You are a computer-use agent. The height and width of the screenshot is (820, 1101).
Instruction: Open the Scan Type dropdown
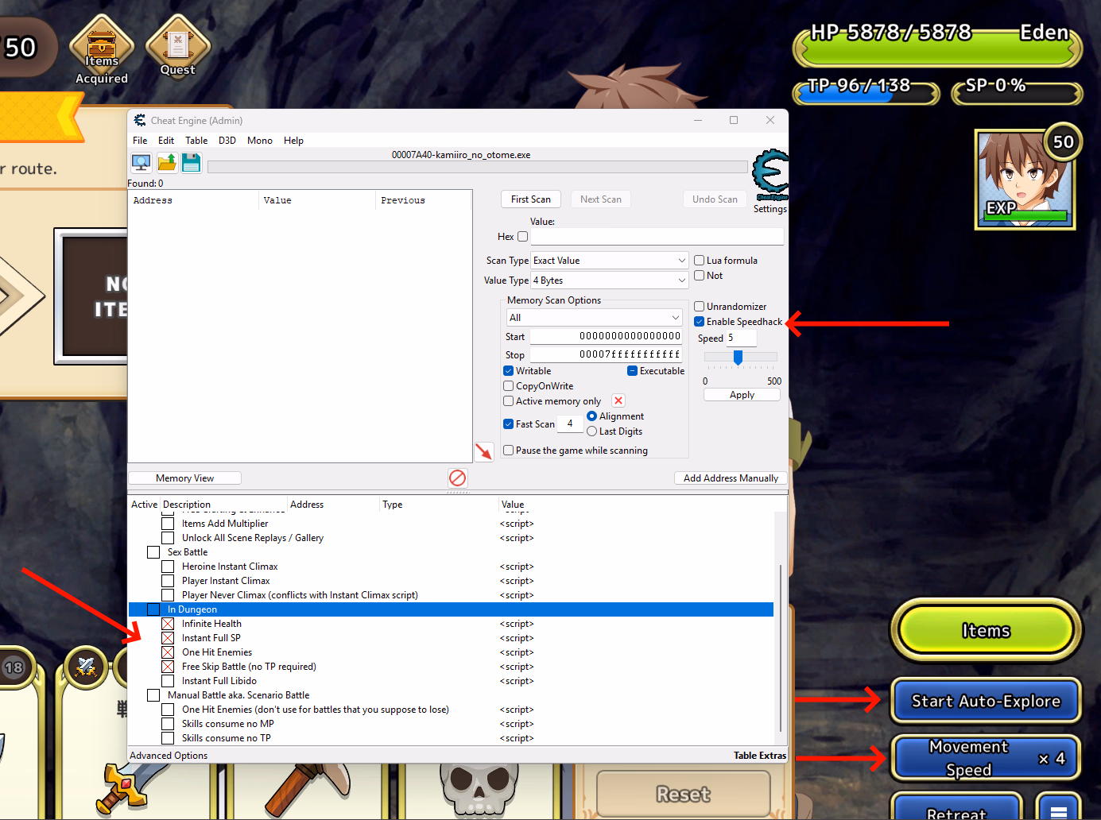pos(609,261)
